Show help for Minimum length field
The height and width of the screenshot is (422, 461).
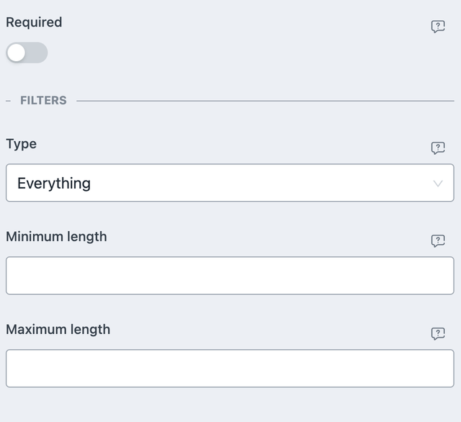pyautogui.click(x=438, y=241)
